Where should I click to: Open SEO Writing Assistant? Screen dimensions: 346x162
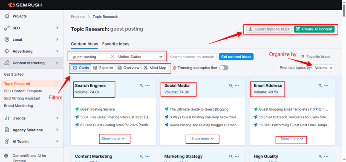pos(22,98)
